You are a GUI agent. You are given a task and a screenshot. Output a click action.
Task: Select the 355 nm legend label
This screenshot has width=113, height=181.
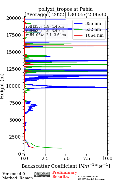click(93, 23)
